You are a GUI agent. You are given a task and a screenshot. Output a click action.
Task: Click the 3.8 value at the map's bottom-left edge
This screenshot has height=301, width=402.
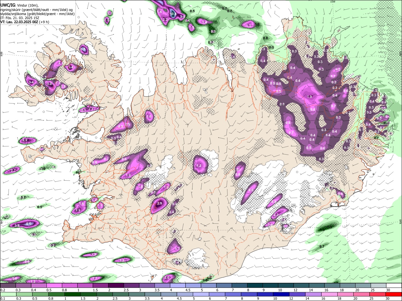pos(14,279)
